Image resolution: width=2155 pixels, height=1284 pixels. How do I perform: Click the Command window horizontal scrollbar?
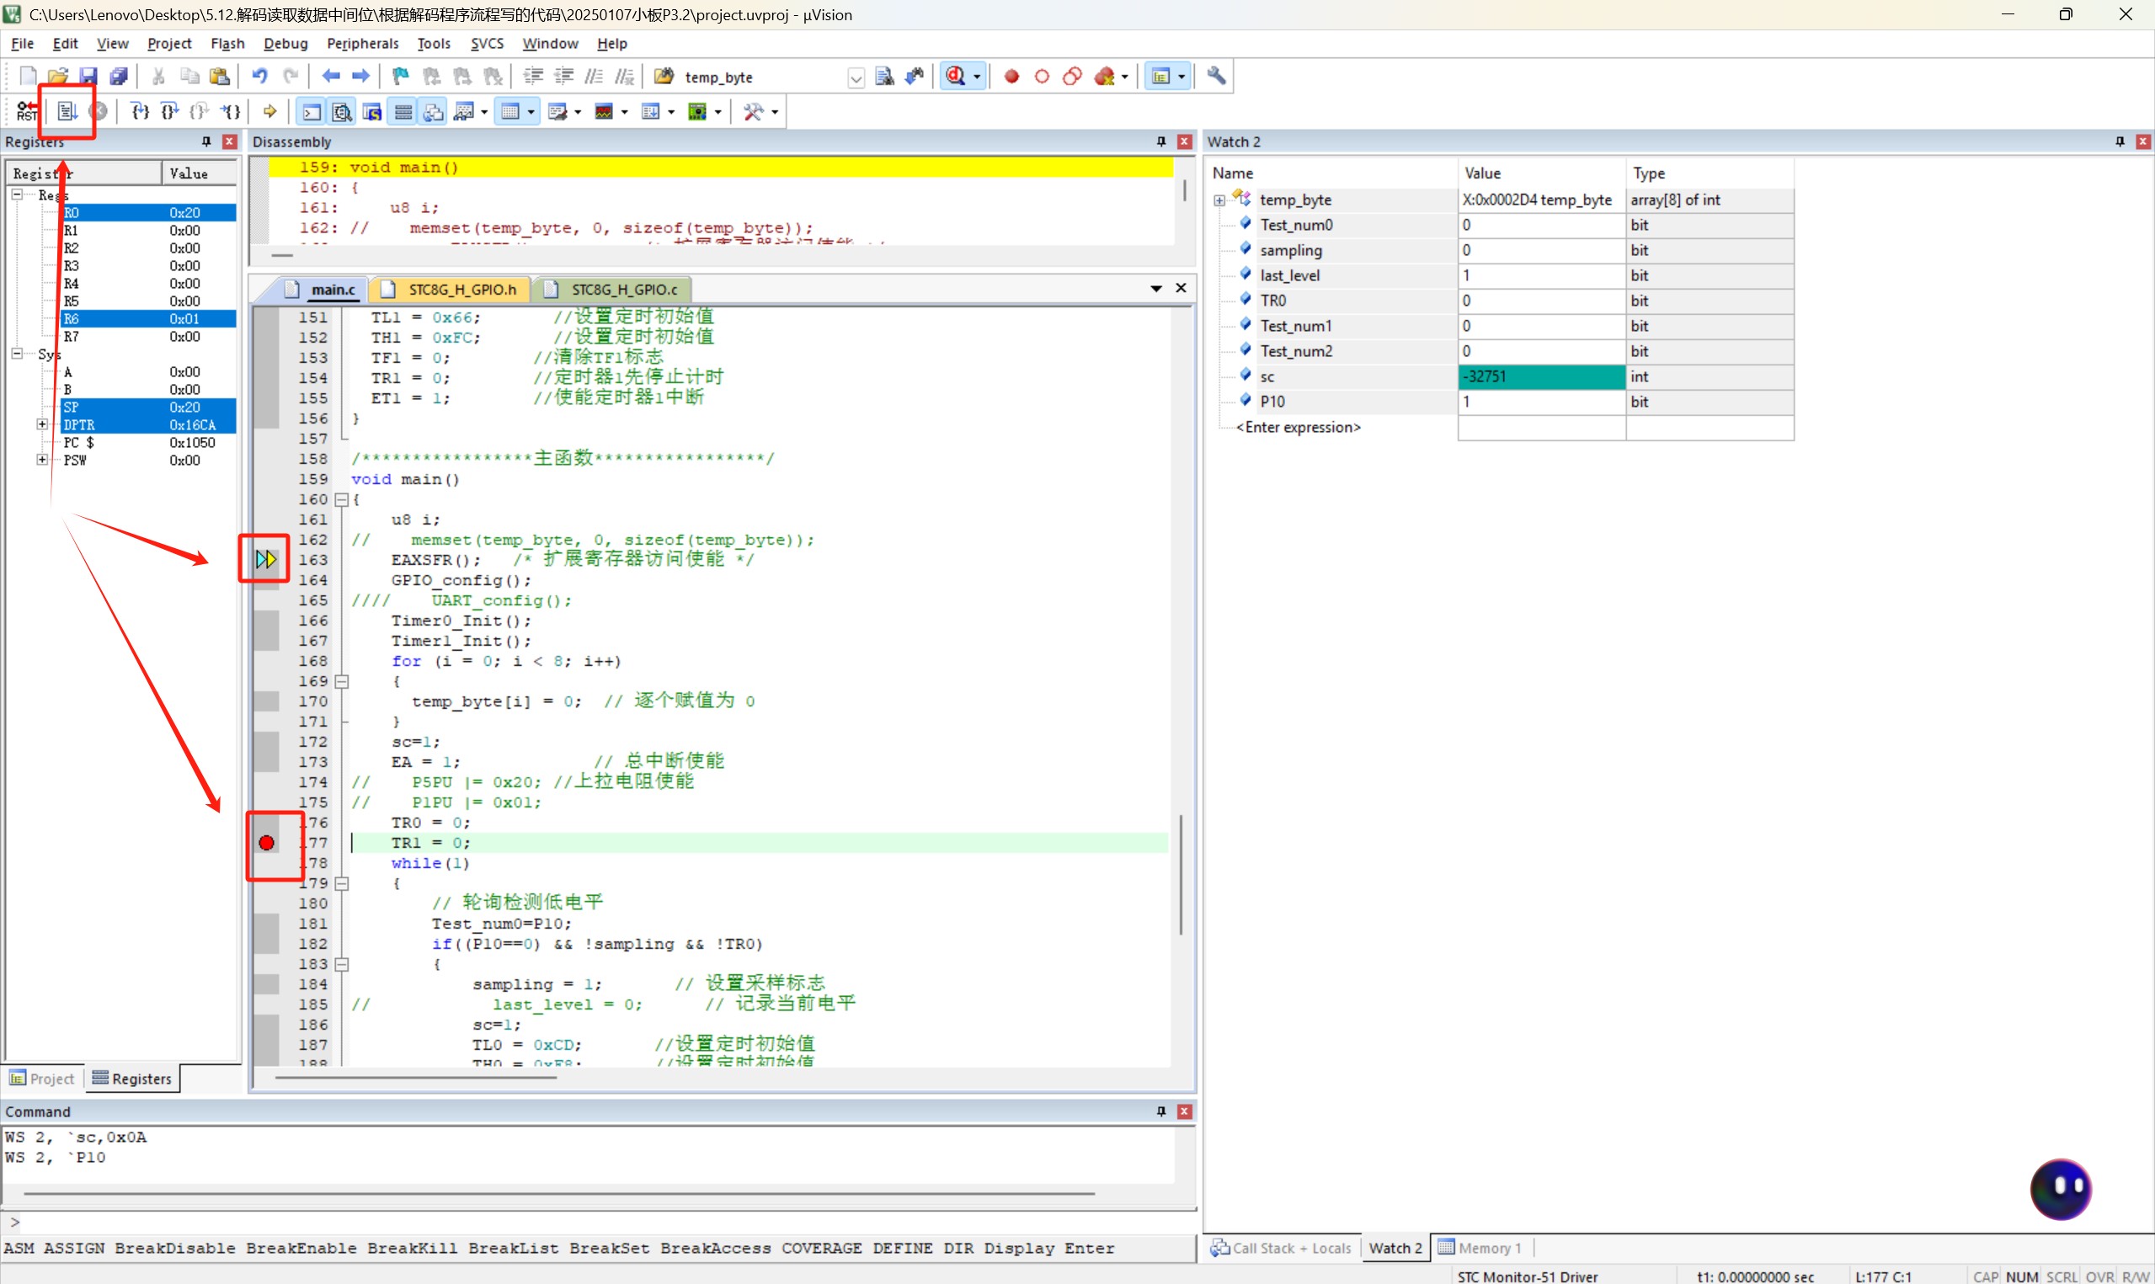(x=559, y=1193)
